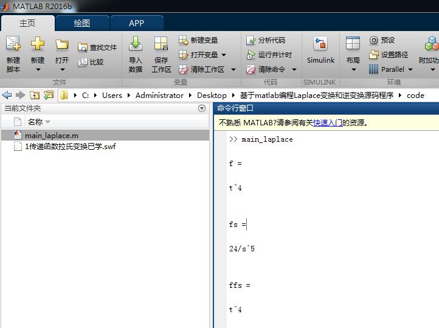
Task: Expand the 打开变量 dropdown arrow
Action: pos(224,55)
